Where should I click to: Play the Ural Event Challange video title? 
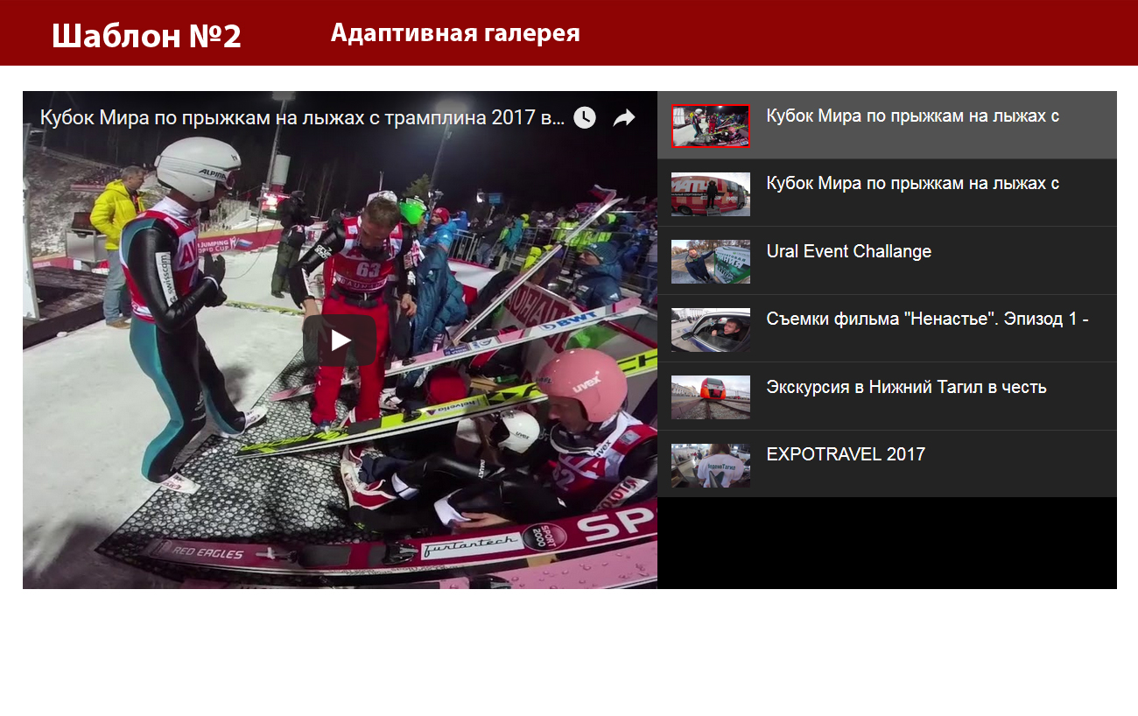point(848,251)
